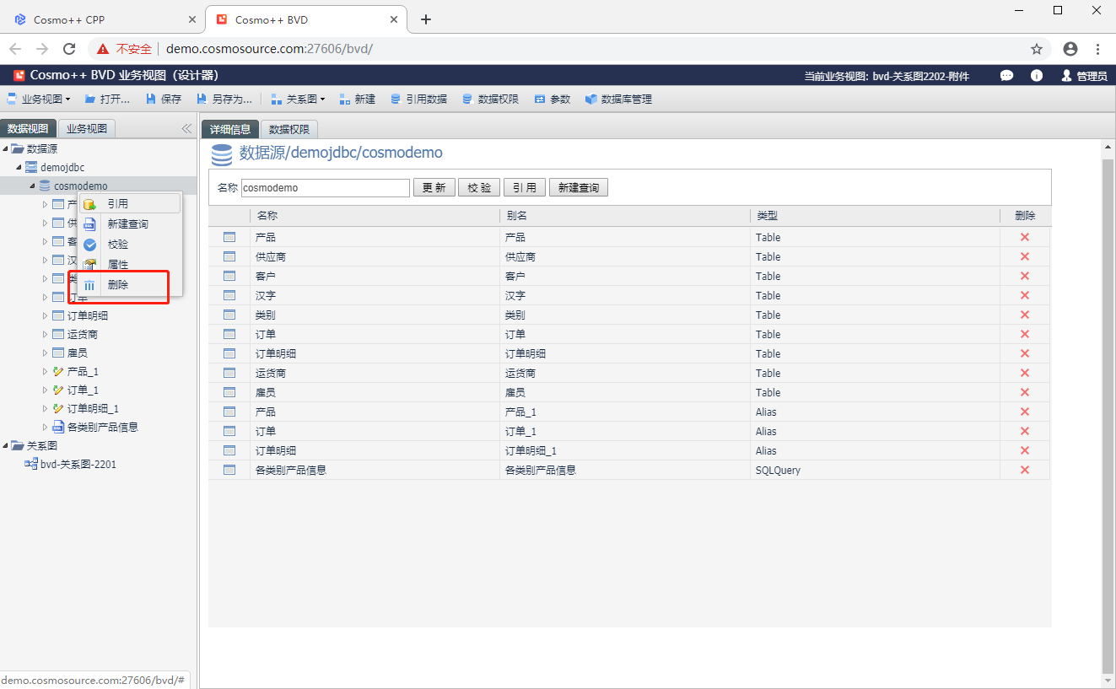The image size is (1116, 689).
Task: Open the chat messages icon in the header
Action: coord(1006,75)
